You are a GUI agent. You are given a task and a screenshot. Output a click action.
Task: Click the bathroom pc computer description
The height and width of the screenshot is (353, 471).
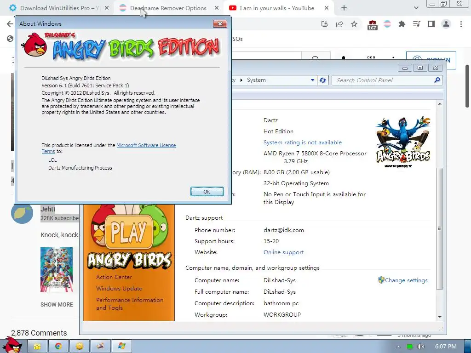(x=281, y=303)
